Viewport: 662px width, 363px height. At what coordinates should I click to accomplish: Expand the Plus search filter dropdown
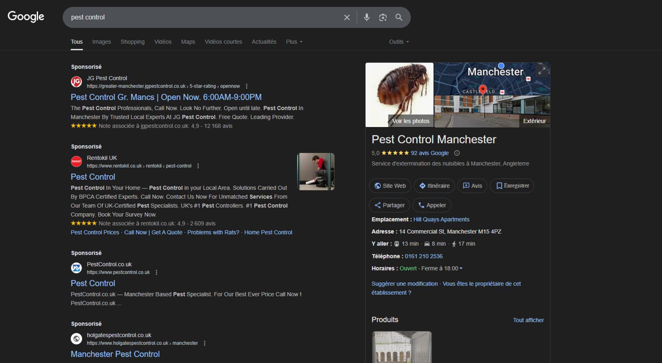[x=294, y=42]
